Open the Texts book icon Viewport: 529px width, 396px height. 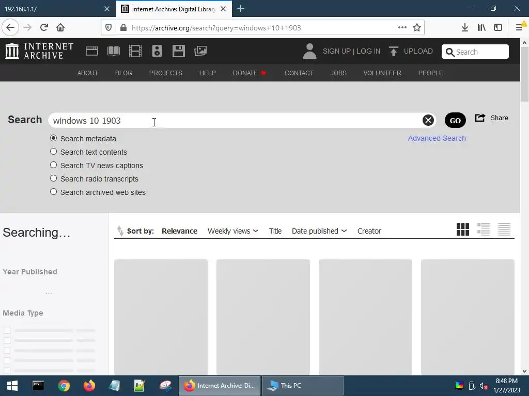pyautogui.click(x=113, y=51)
